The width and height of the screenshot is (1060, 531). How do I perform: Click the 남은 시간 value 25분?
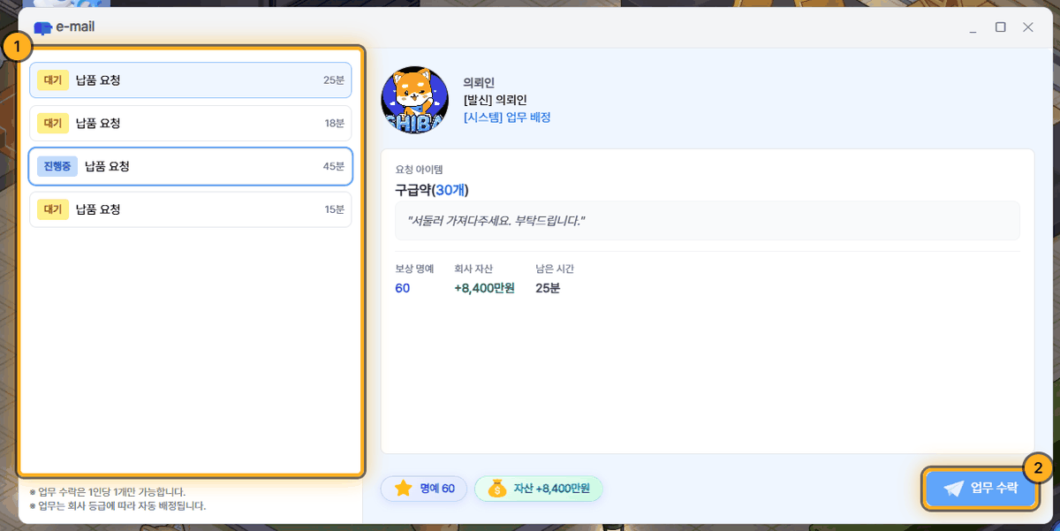(548, 288)
